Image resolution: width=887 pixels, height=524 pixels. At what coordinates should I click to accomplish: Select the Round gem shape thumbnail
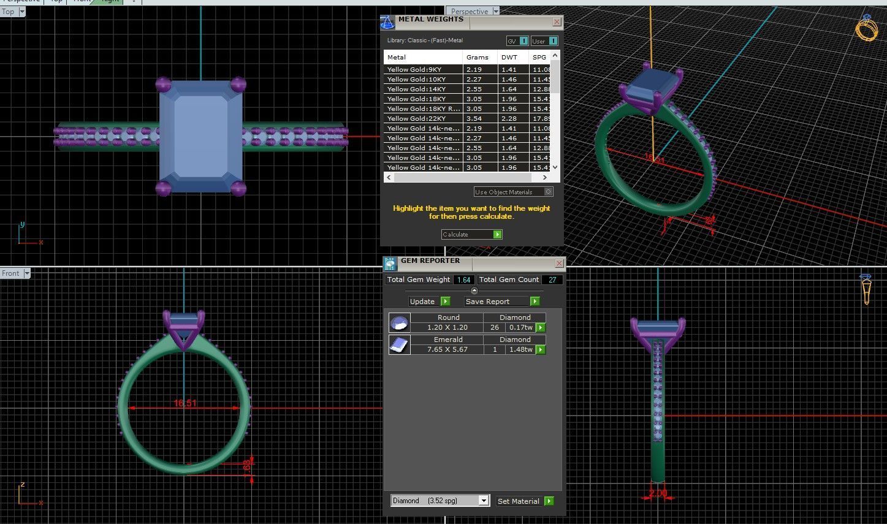pyautogui.click(x=399, y=322)
